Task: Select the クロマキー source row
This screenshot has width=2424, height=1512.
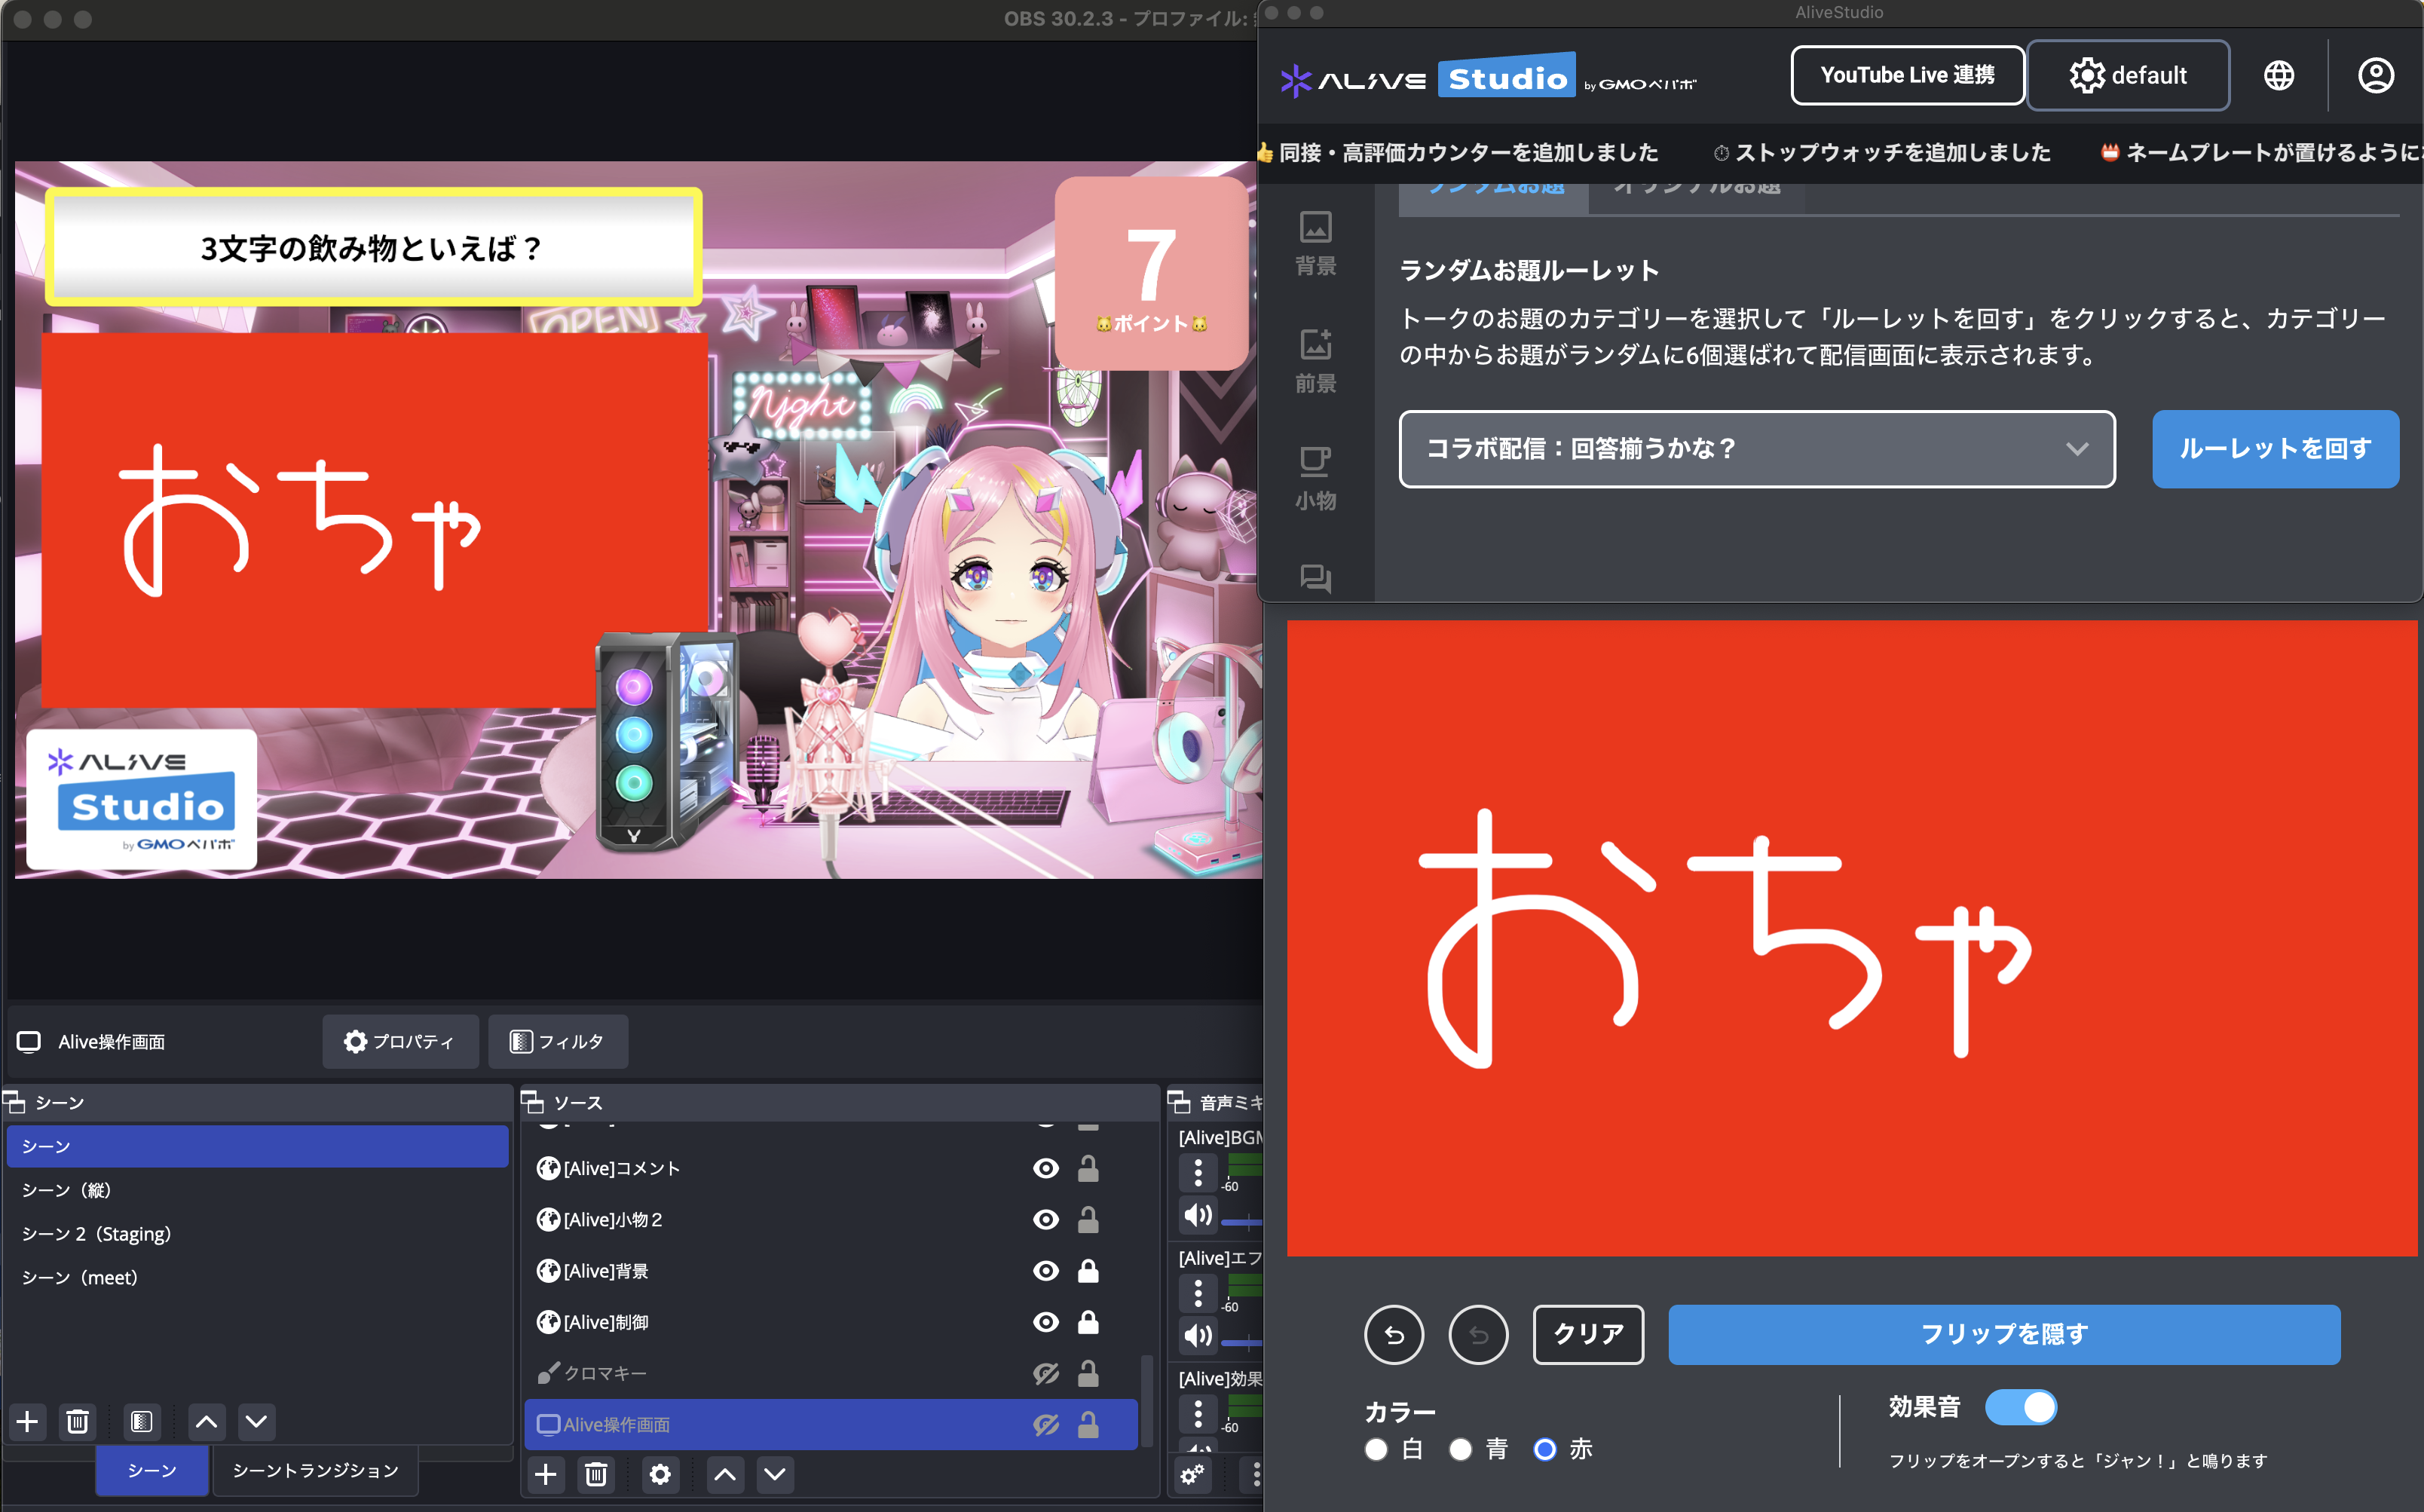Action: [830, 1373]
